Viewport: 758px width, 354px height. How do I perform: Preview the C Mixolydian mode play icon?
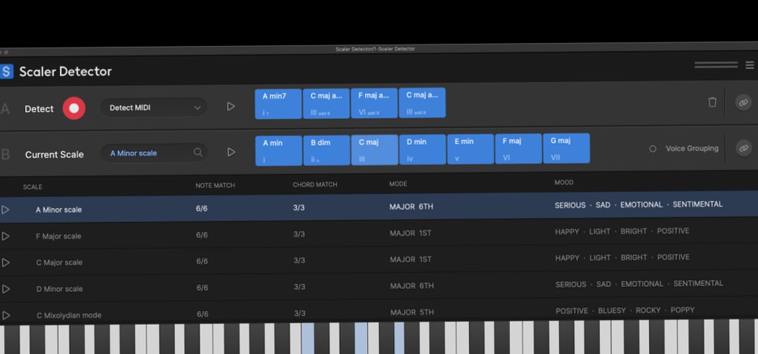pos(6,315)
